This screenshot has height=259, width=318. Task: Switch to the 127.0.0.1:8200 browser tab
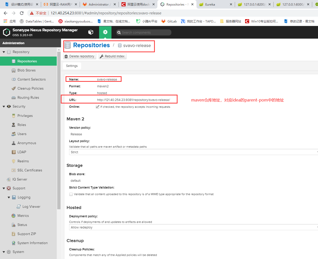click(x=254, y=4)
